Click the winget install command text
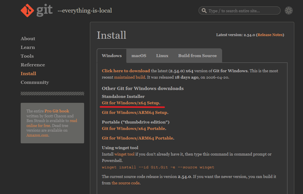The width and height of the screenshot is (303, 194). coord(158,167)
